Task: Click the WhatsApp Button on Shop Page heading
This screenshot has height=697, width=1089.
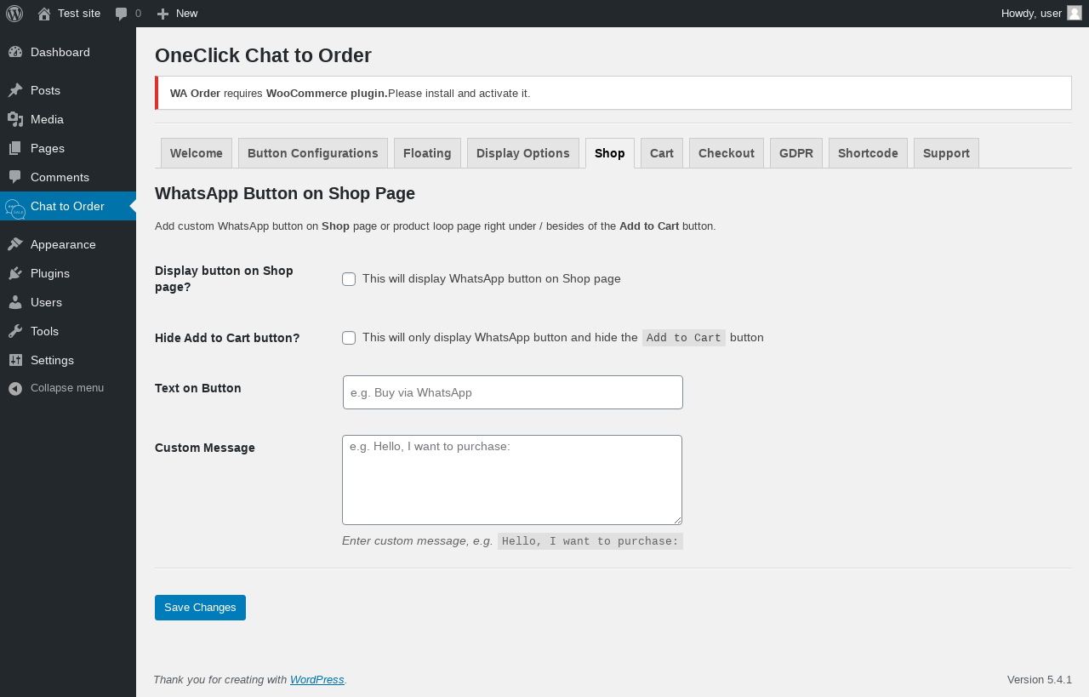Action: [285, 193]
